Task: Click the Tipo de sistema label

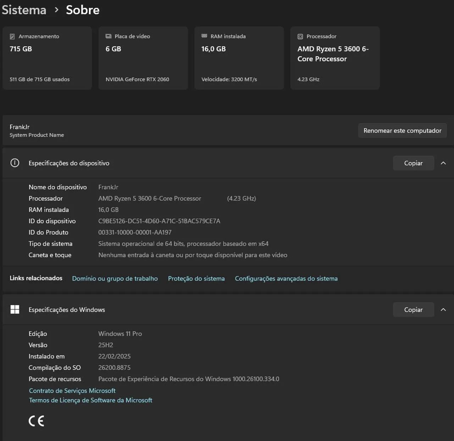Action: (x=51, y=244)
